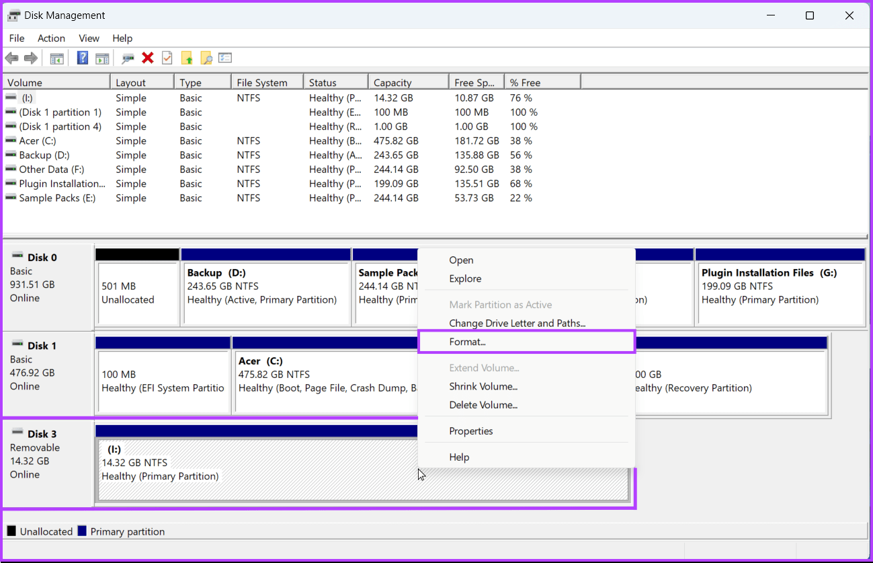Click the Show/Hide Console Tree icon

click(x=56, y=59)
